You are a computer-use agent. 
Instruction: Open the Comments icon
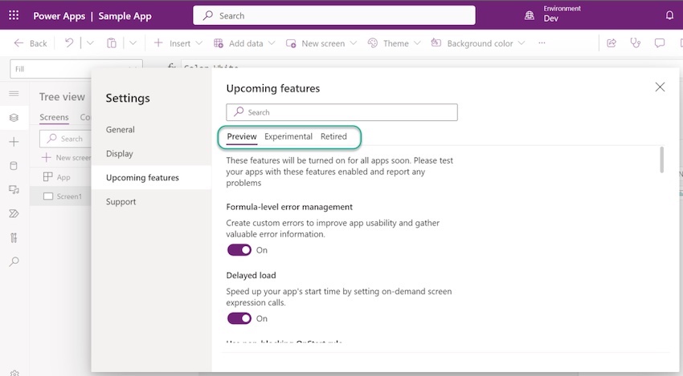660,42
